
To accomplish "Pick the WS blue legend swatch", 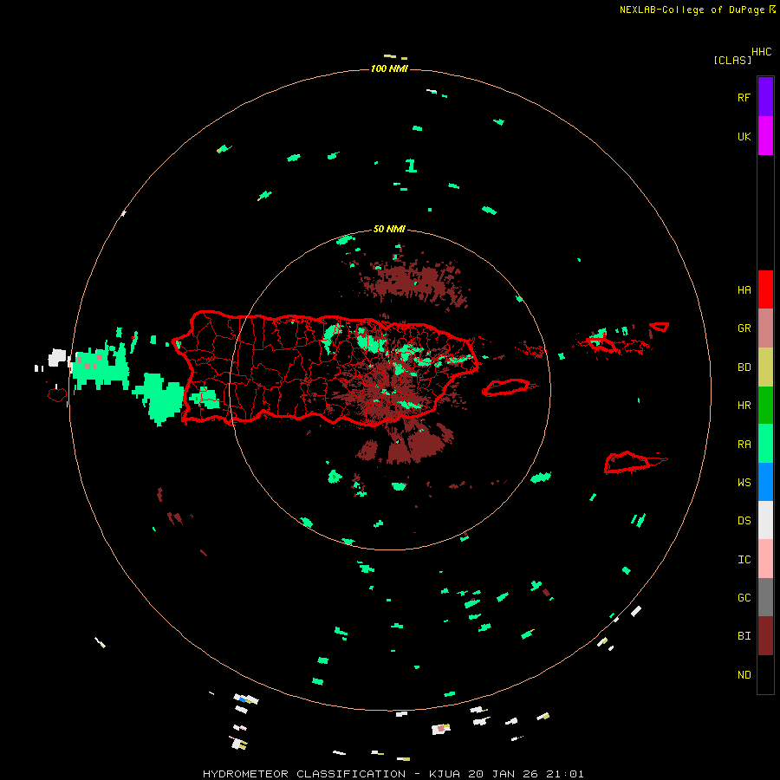I will coord(765,482).
